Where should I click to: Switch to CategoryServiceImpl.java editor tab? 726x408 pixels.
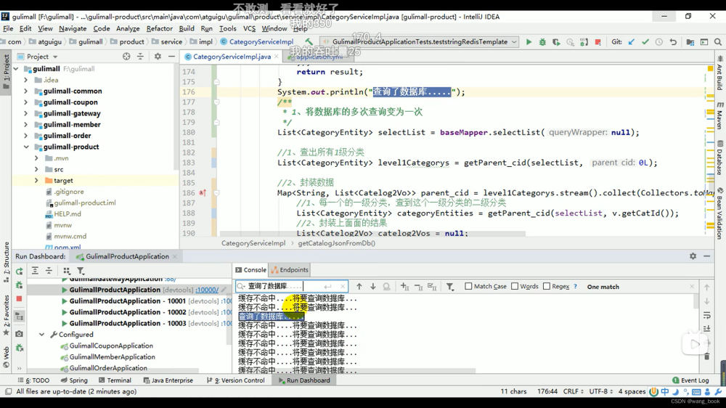(232, 57)
